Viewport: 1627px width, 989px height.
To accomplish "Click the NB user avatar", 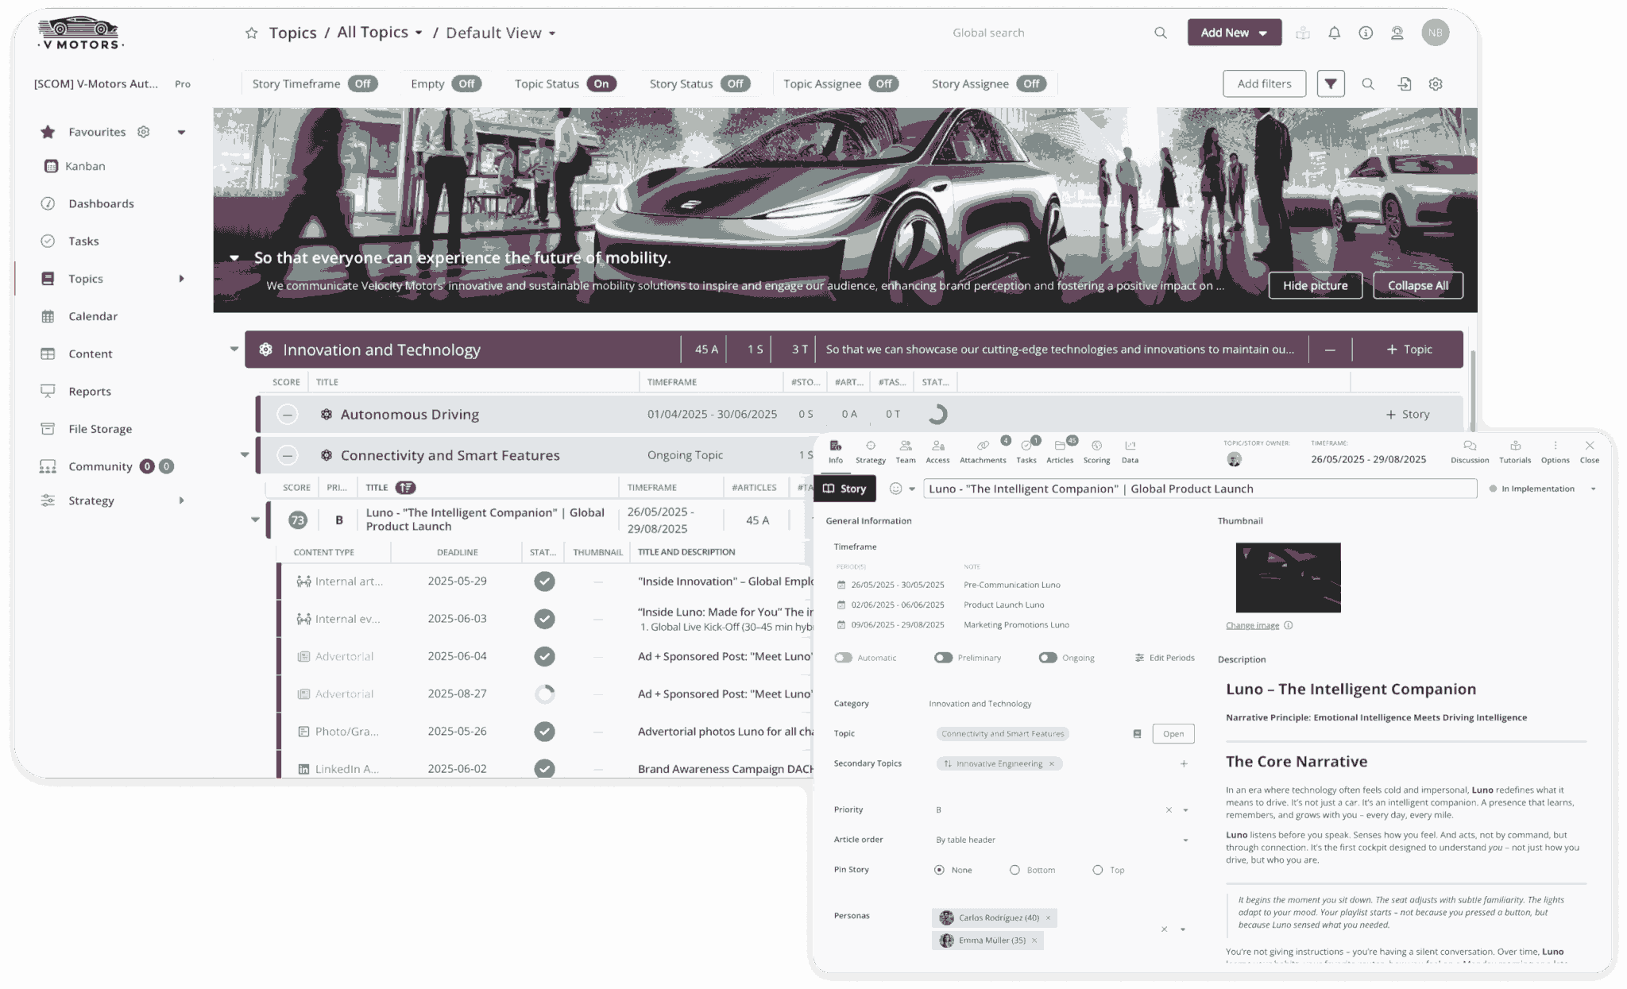I will [1435, 33].
